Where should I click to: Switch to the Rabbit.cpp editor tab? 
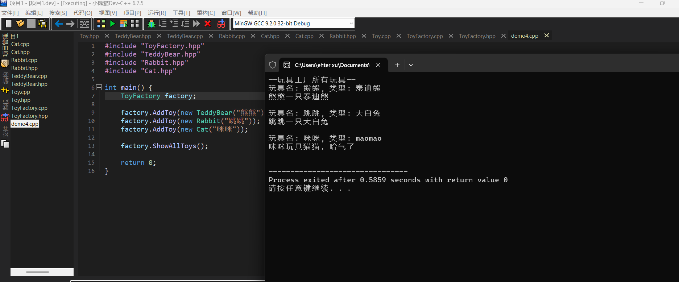coord(232,36)
